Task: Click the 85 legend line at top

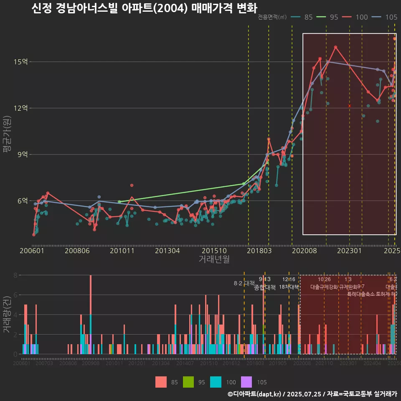Action: coord(296,17)
